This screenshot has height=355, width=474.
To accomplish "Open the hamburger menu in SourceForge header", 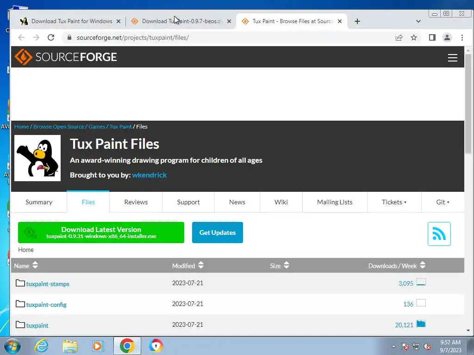I will (x=452, y=58).
